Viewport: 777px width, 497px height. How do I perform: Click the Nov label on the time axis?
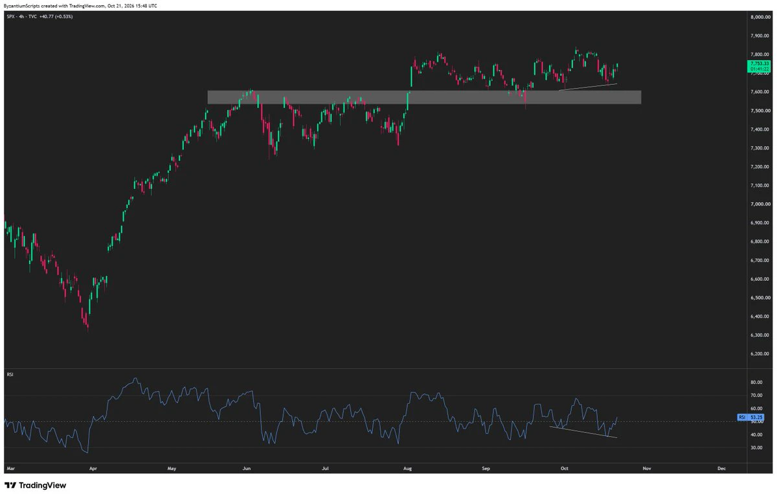point(645,467)
